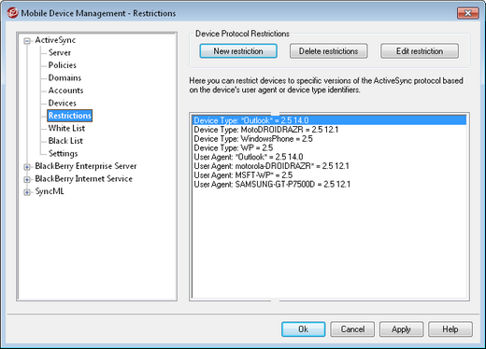Confirm with the Ok button

click(x=304, y=329)
